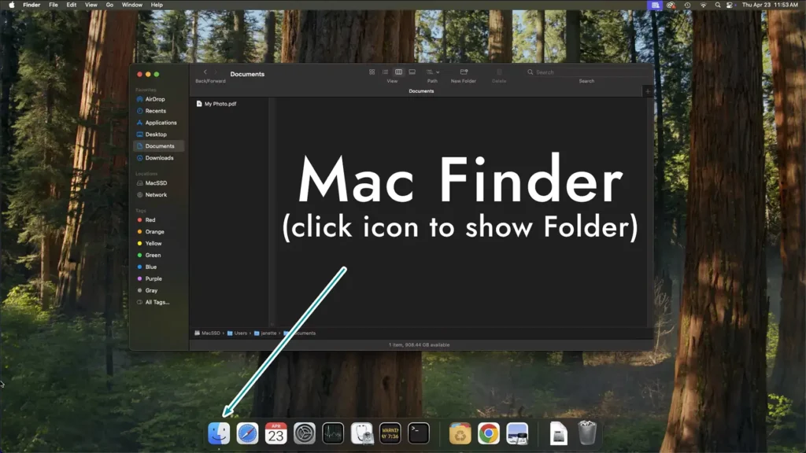Open the Go menu in the menu bar
Viewport: 806px width, 453px height.
coord(110,5)
